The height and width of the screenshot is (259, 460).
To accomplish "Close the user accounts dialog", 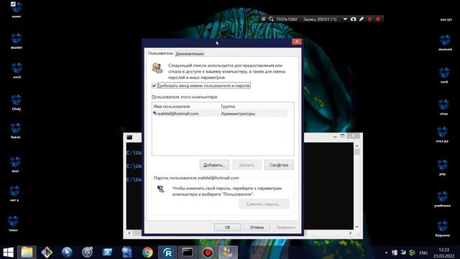I will pos(297,42).
